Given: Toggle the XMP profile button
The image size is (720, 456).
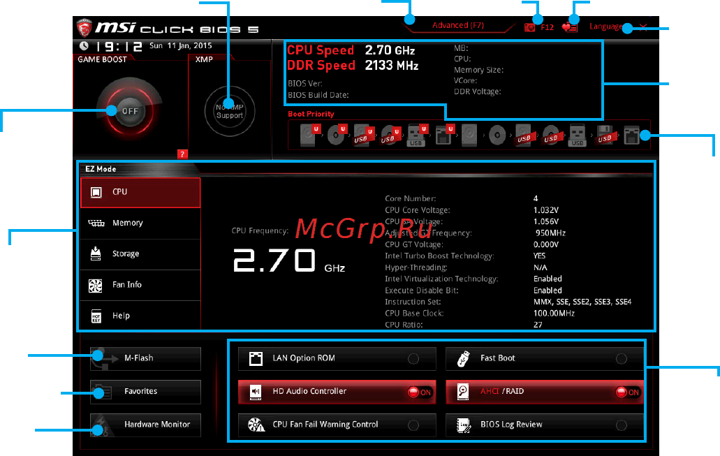Looking at the screenshot, I should click(230, 111).
